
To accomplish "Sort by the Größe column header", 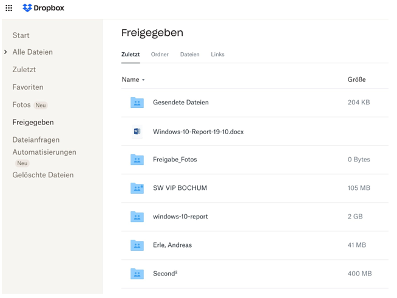I will point(356,80).
